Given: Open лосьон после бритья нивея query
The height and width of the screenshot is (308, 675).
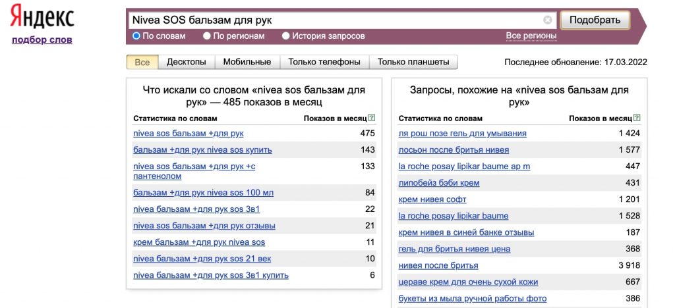Looking at the screenshot, I should tap(454, 150).
